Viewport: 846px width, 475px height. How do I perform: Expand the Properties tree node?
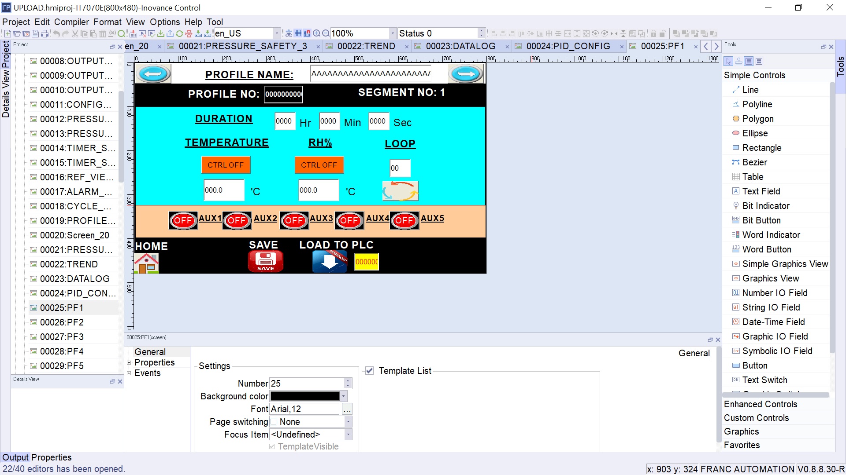point(129,362)
